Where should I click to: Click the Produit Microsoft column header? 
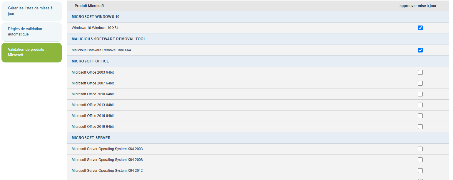(89, 6)
